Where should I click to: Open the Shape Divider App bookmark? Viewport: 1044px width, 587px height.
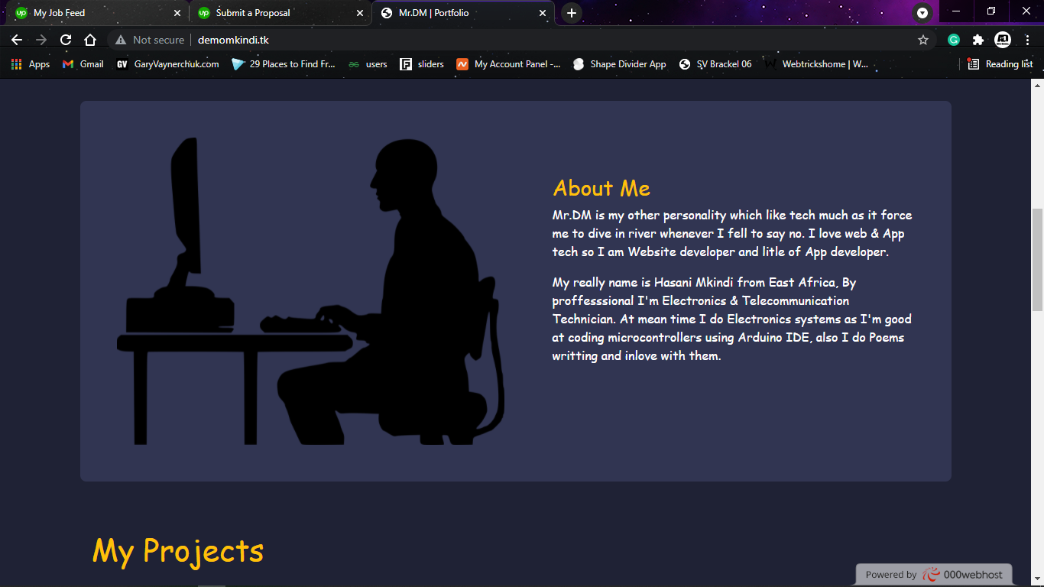coord(620,64)
